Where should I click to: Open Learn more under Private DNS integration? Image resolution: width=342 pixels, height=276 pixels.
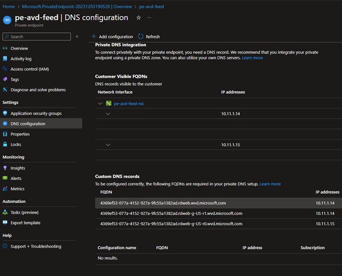pos(252,58)
